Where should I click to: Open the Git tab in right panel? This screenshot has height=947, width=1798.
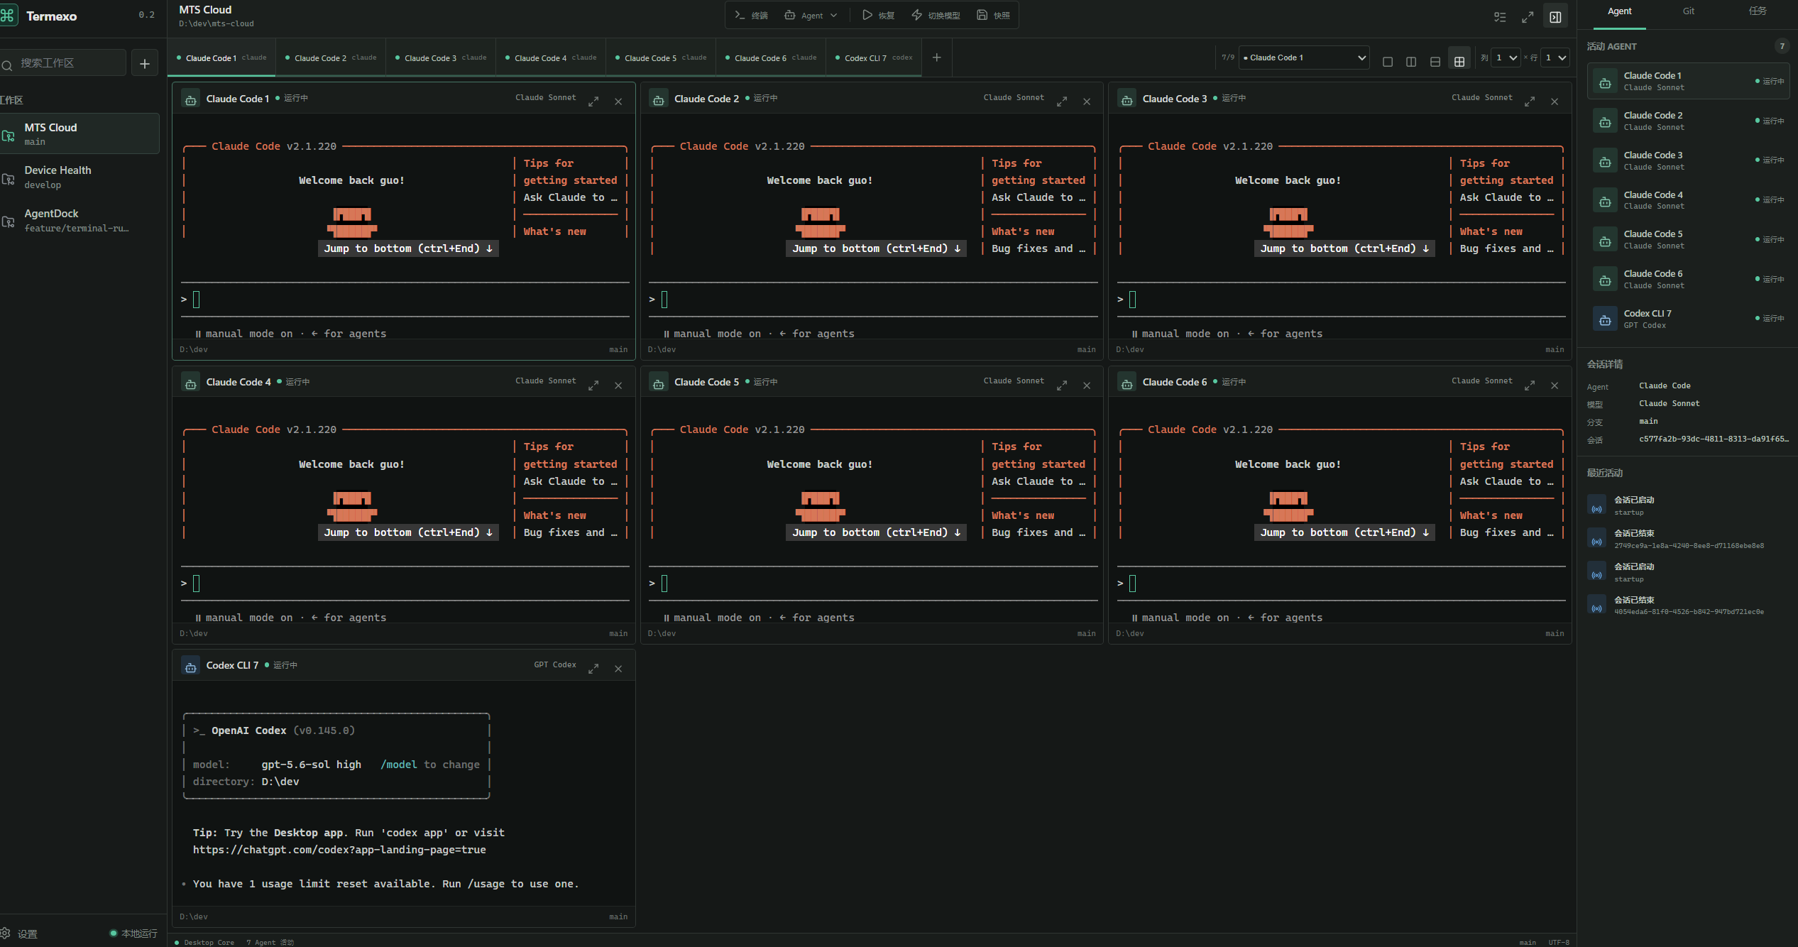(1688, 11)
